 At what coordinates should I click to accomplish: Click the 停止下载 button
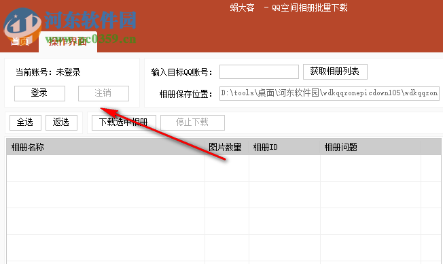(192, 122)
